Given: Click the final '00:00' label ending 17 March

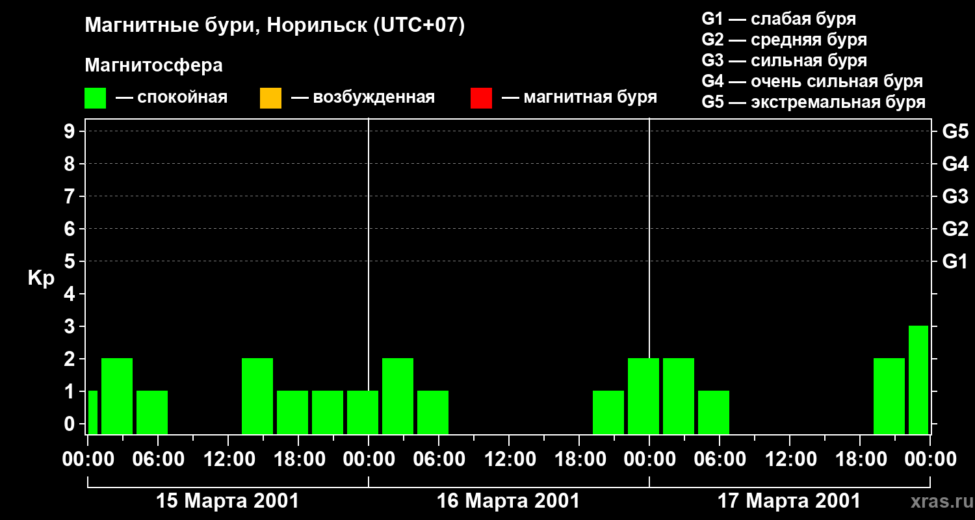Looking at the screenshot, I should 930,460.
